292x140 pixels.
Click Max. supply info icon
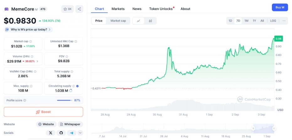point(31,86)
